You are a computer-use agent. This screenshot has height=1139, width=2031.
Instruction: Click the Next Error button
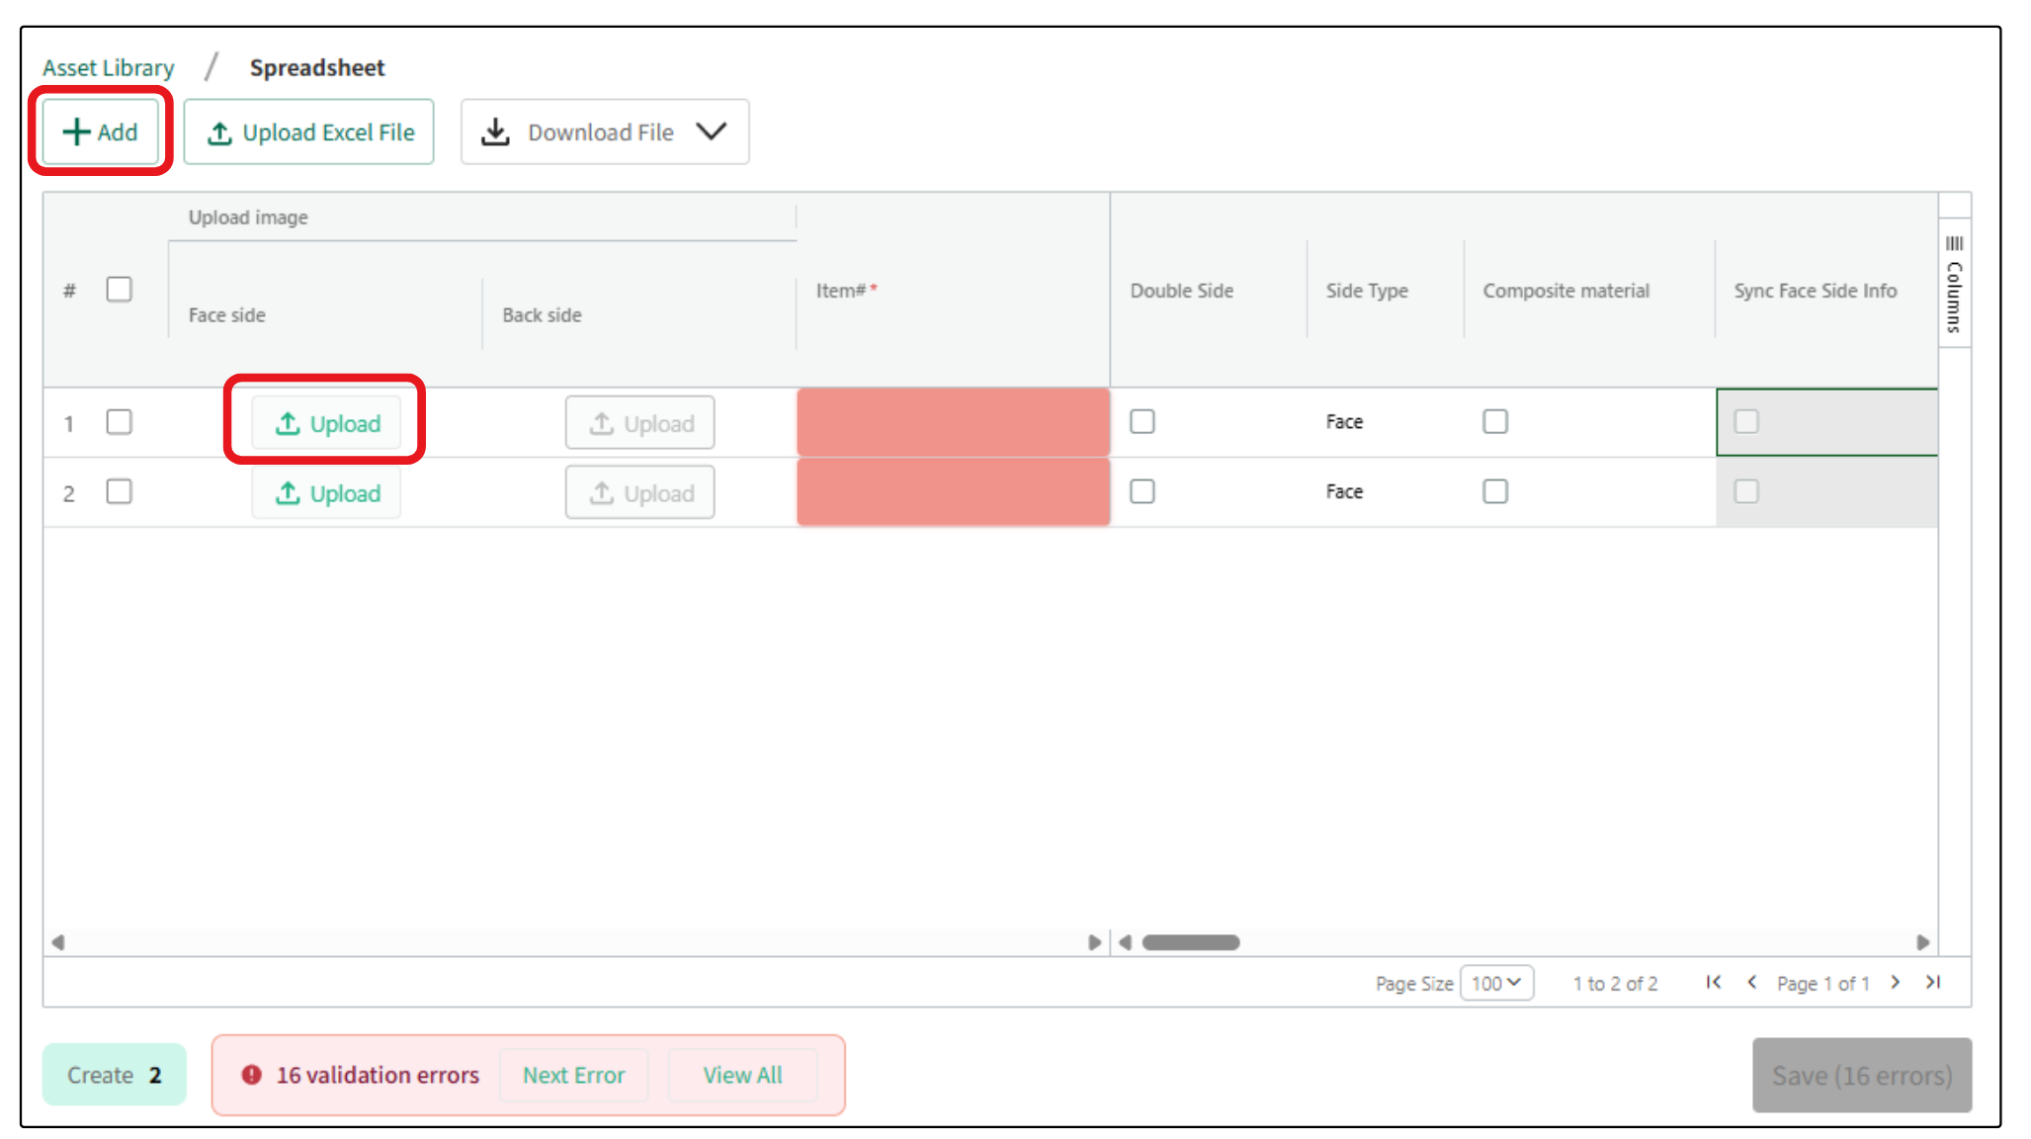[x=573, y=1075]
